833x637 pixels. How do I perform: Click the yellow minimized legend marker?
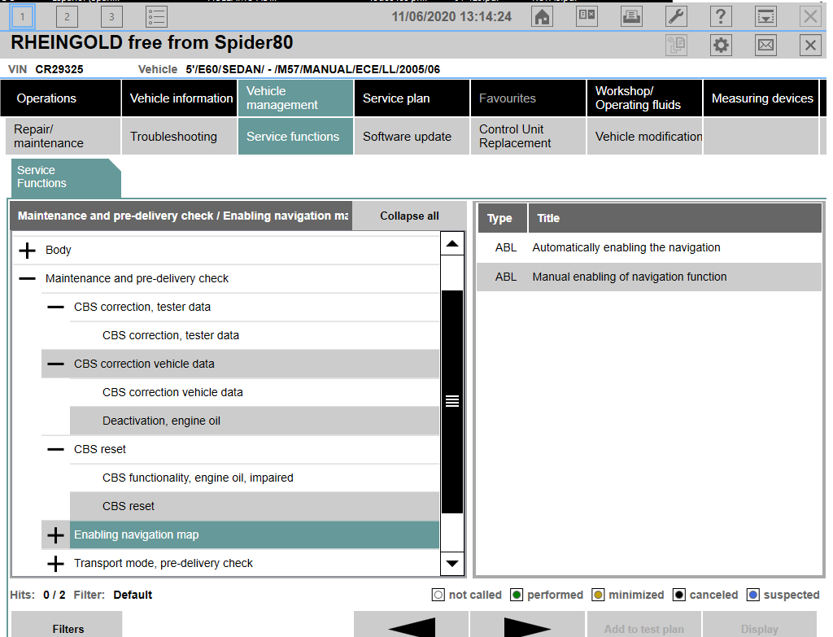point(598,595)
